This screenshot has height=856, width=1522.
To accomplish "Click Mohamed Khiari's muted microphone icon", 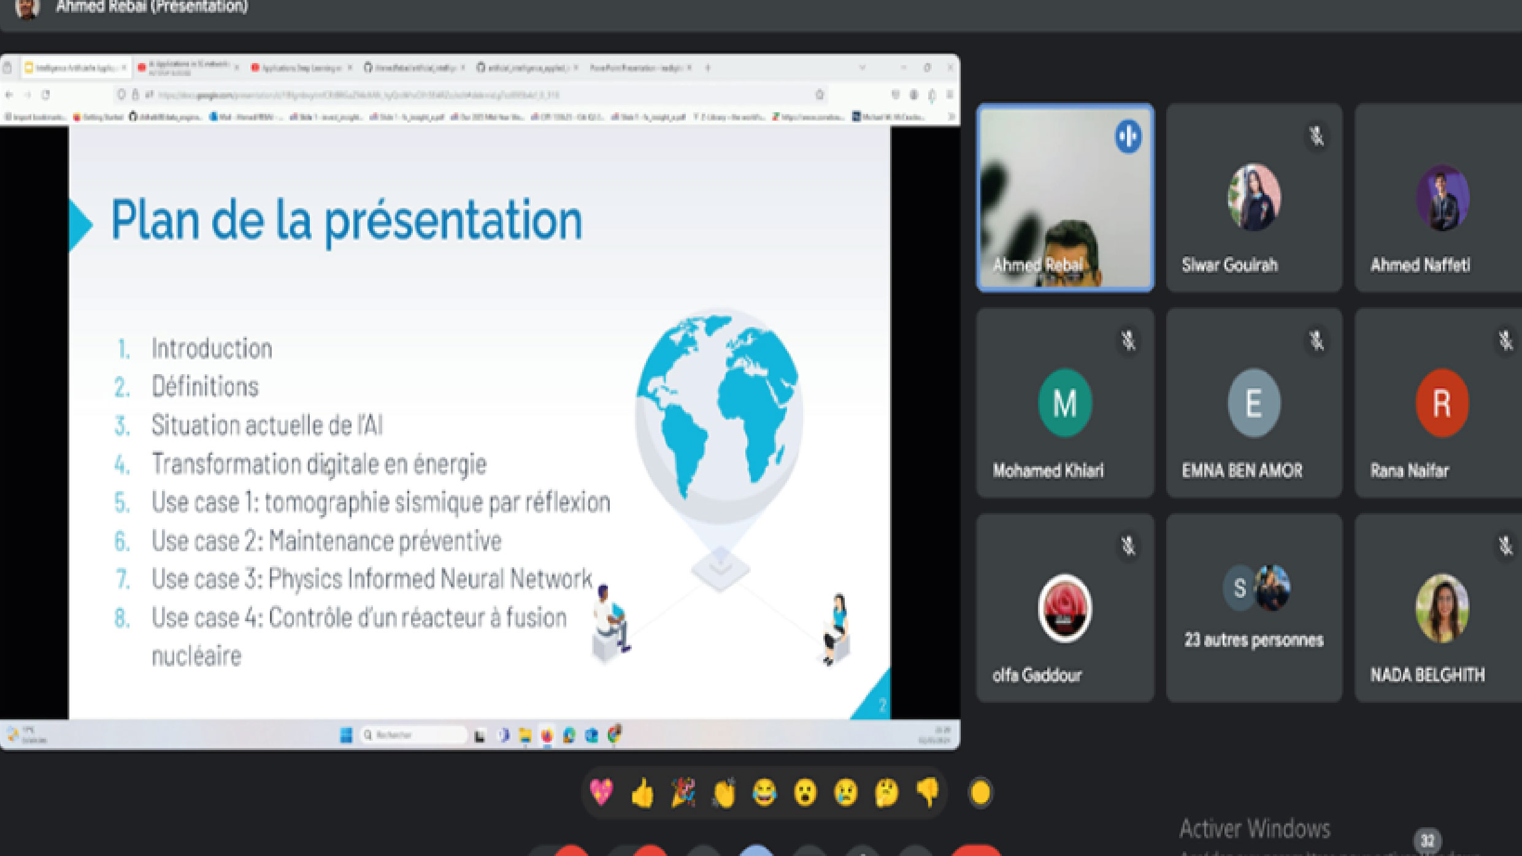I will coord(1128,340).
